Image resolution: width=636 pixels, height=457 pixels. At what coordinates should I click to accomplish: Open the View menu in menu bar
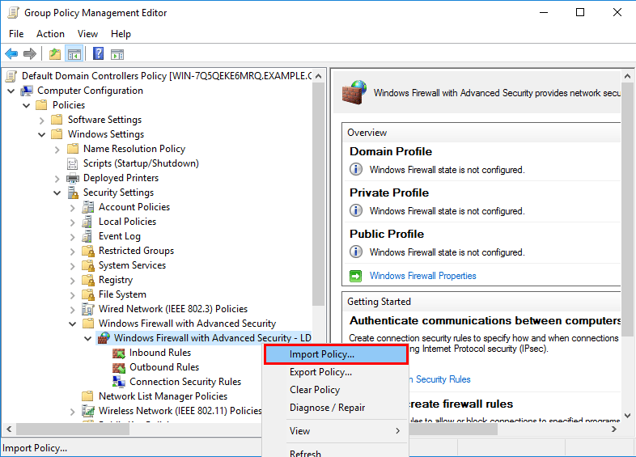tap(87, 34)
